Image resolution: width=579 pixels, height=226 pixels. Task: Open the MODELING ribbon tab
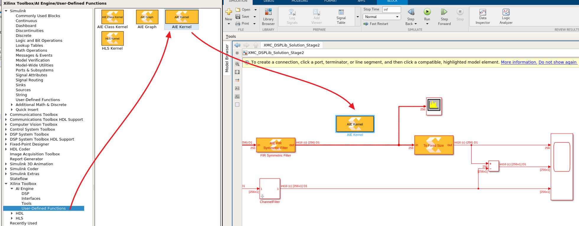[x=299, y=1]
